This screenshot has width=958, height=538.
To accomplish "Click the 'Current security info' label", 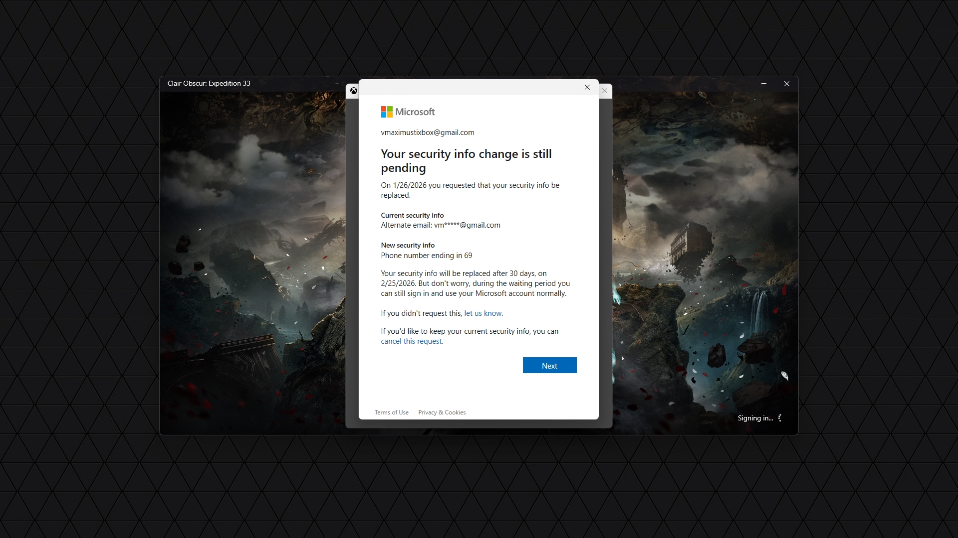I will coord(412,215).
